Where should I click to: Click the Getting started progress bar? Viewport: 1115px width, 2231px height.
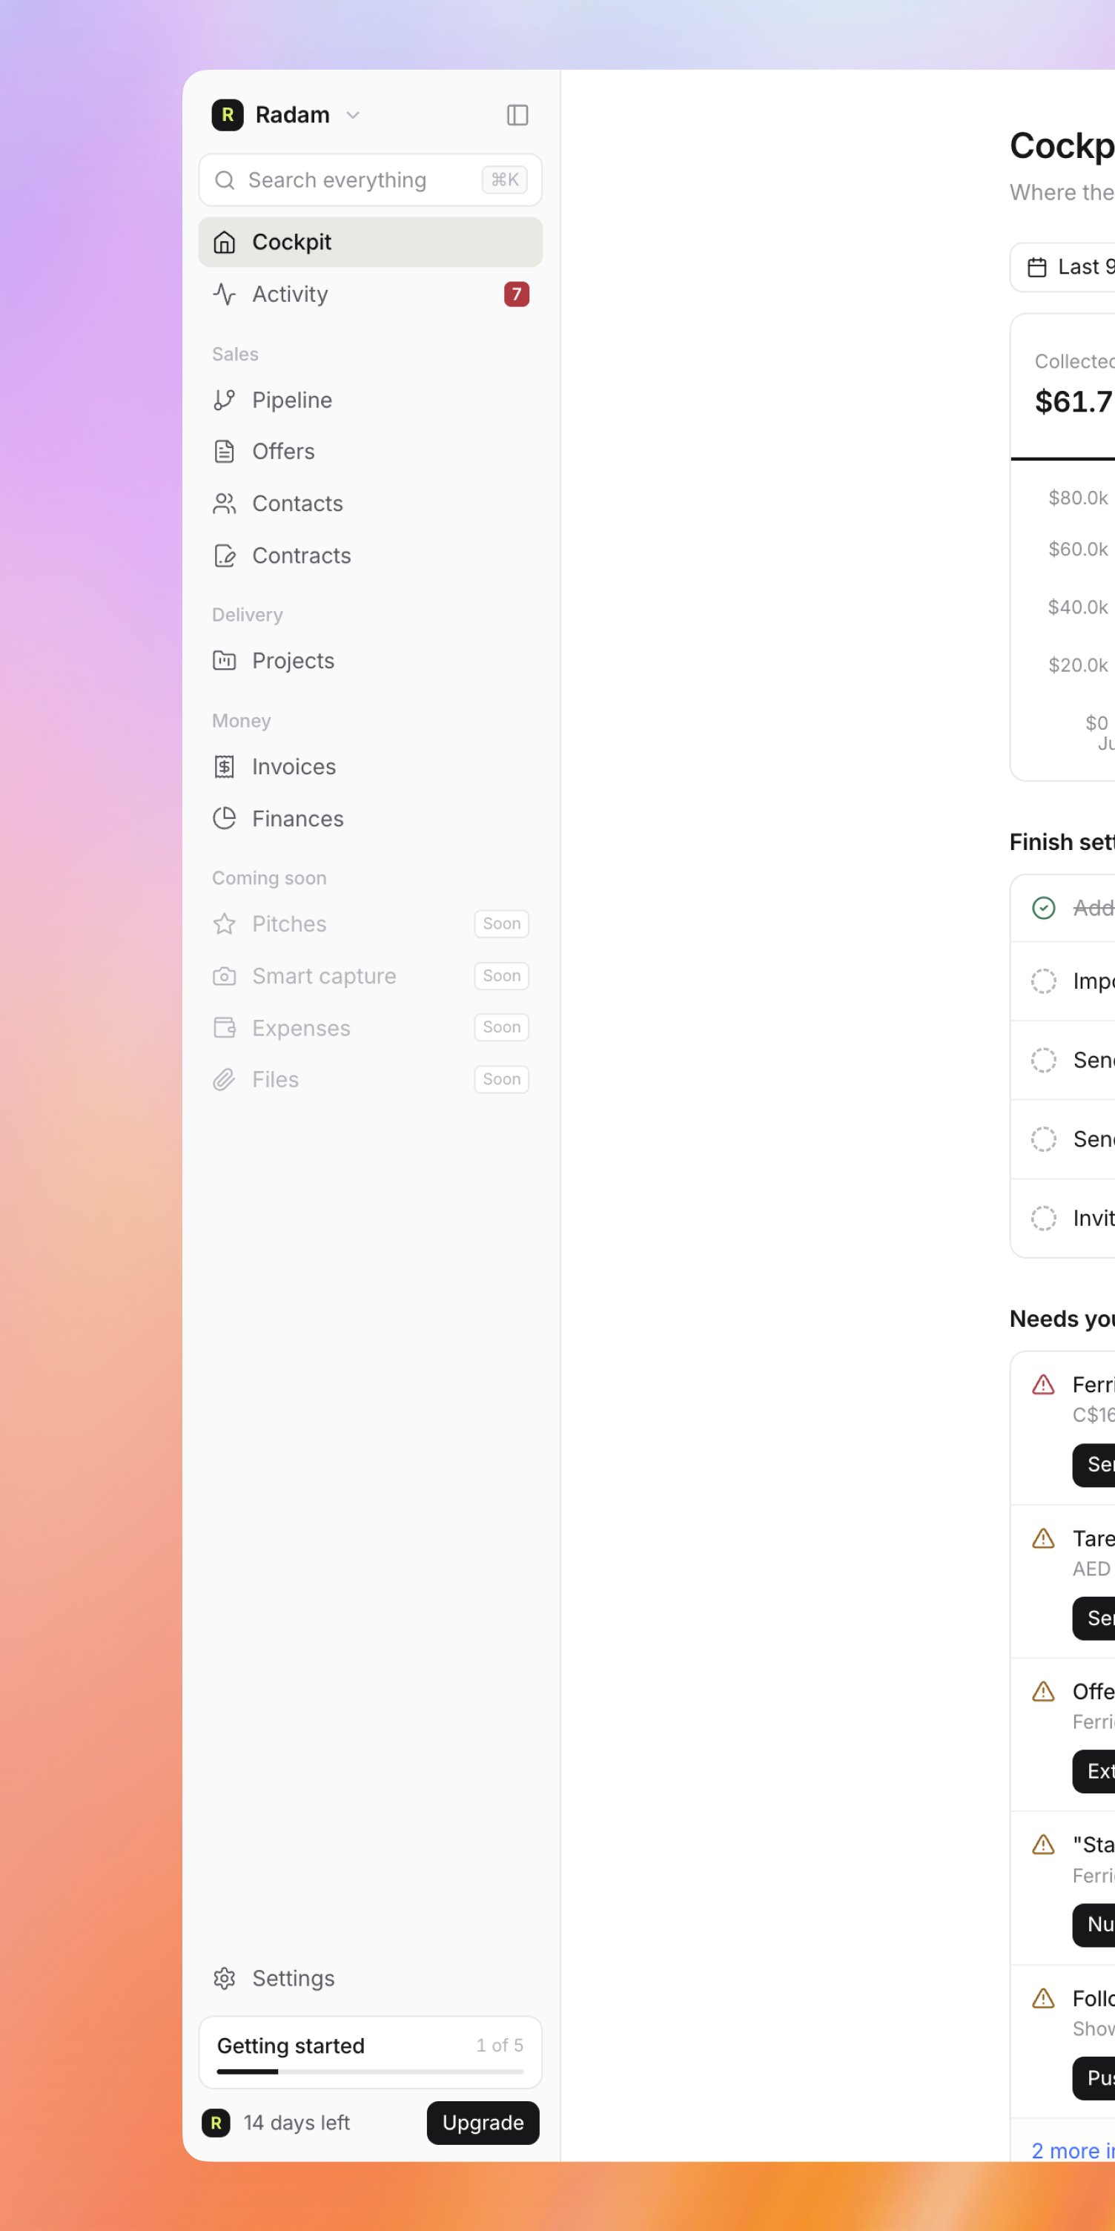click(x=371, y=2072)
